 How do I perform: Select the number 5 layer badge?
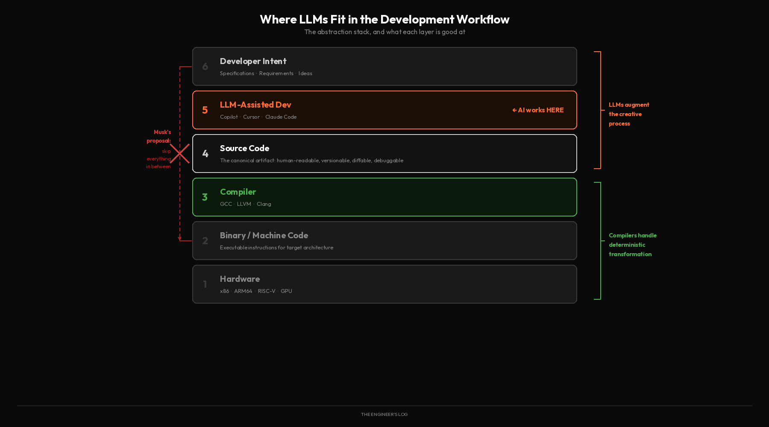coord(205,110)
